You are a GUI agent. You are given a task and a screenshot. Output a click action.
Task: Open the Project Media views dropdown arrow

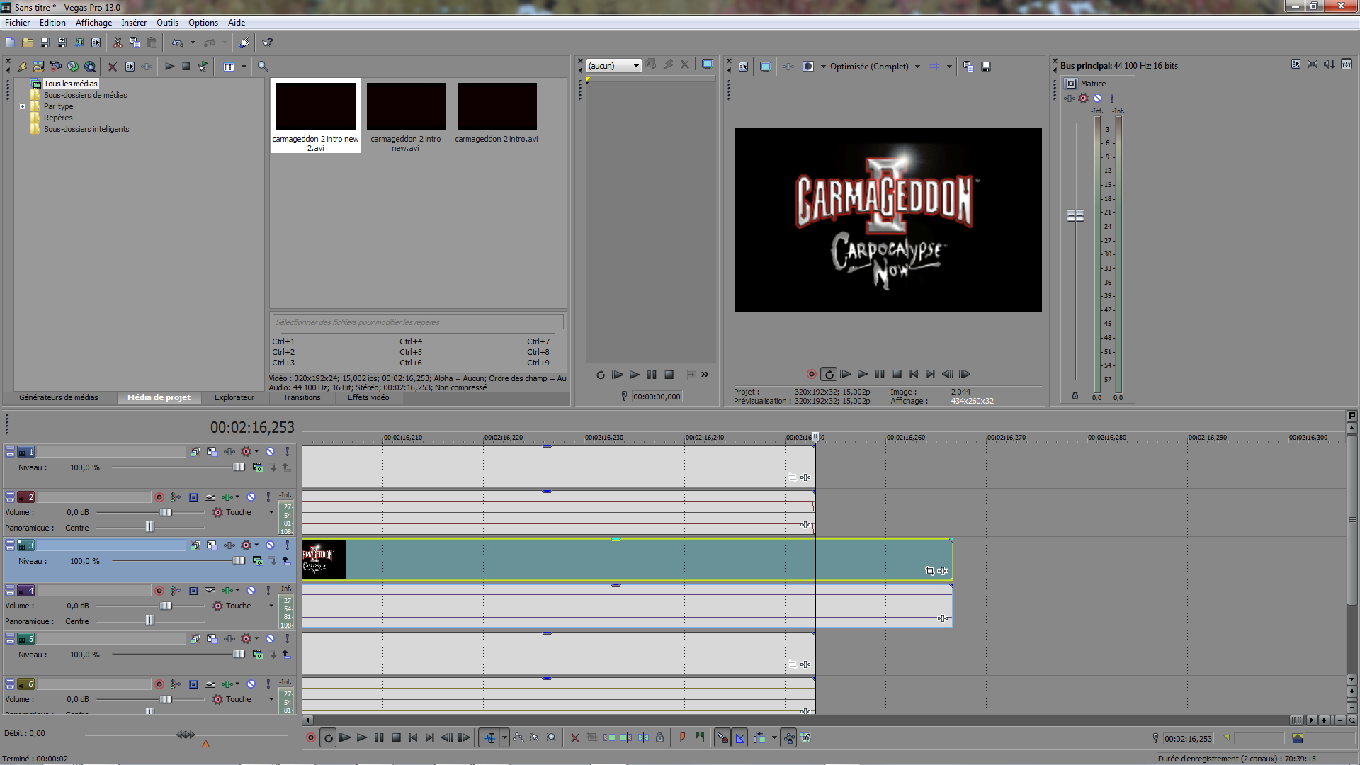pos(244,67)
